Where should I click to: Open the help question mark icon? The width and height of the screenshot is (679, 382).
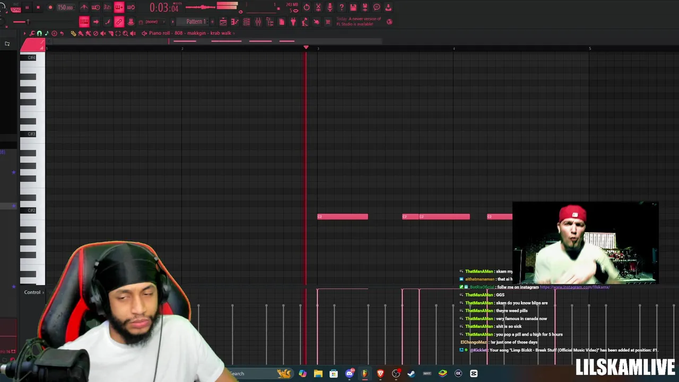[x=342, y=7]
